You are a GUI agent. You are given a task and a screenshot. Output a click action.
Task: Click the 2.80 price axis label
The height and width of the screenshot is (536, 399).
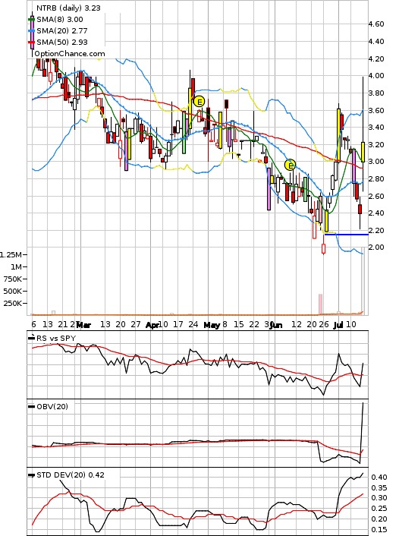click(x=375, y=178)
